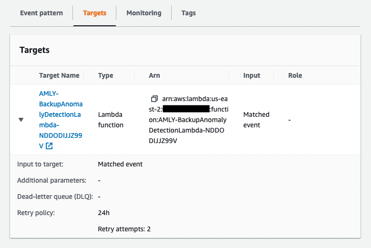Screen dimensions: 371x248
Task: Click the 24h retry policy value
Action: [104, 213]
